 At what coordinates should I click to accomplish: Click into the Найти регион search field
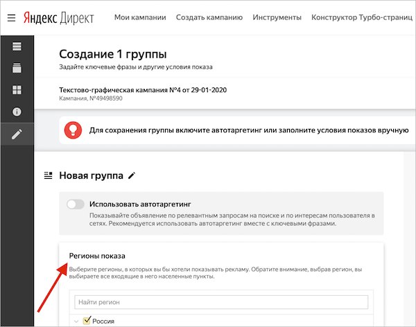pyautogui.click(x=221, y=302)
